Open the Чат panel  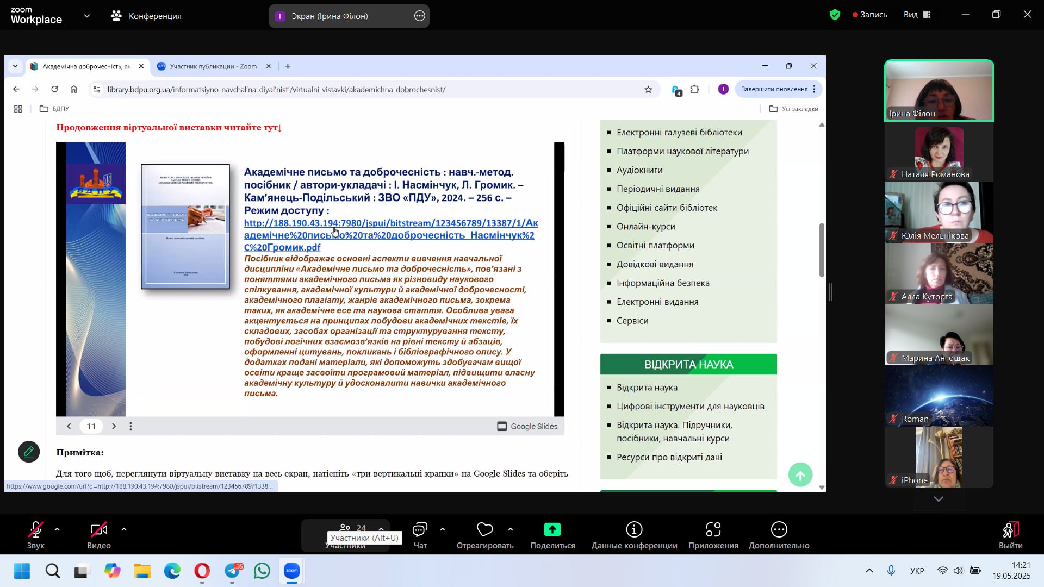[420, 530]
